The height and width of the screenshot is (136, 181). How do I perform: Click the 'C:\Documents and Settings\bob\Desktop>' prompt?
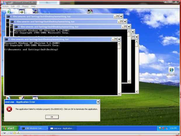pos(31,50)
